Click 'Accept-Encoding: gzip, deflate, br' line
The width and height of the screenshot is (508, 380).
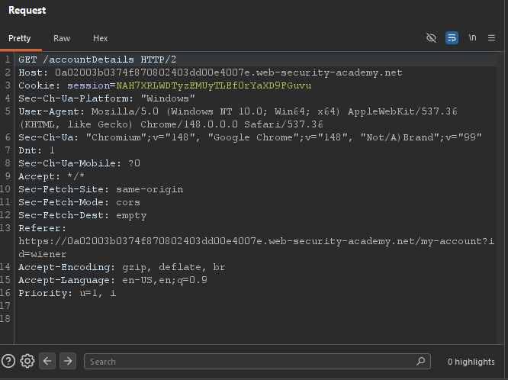click(121, 267)
